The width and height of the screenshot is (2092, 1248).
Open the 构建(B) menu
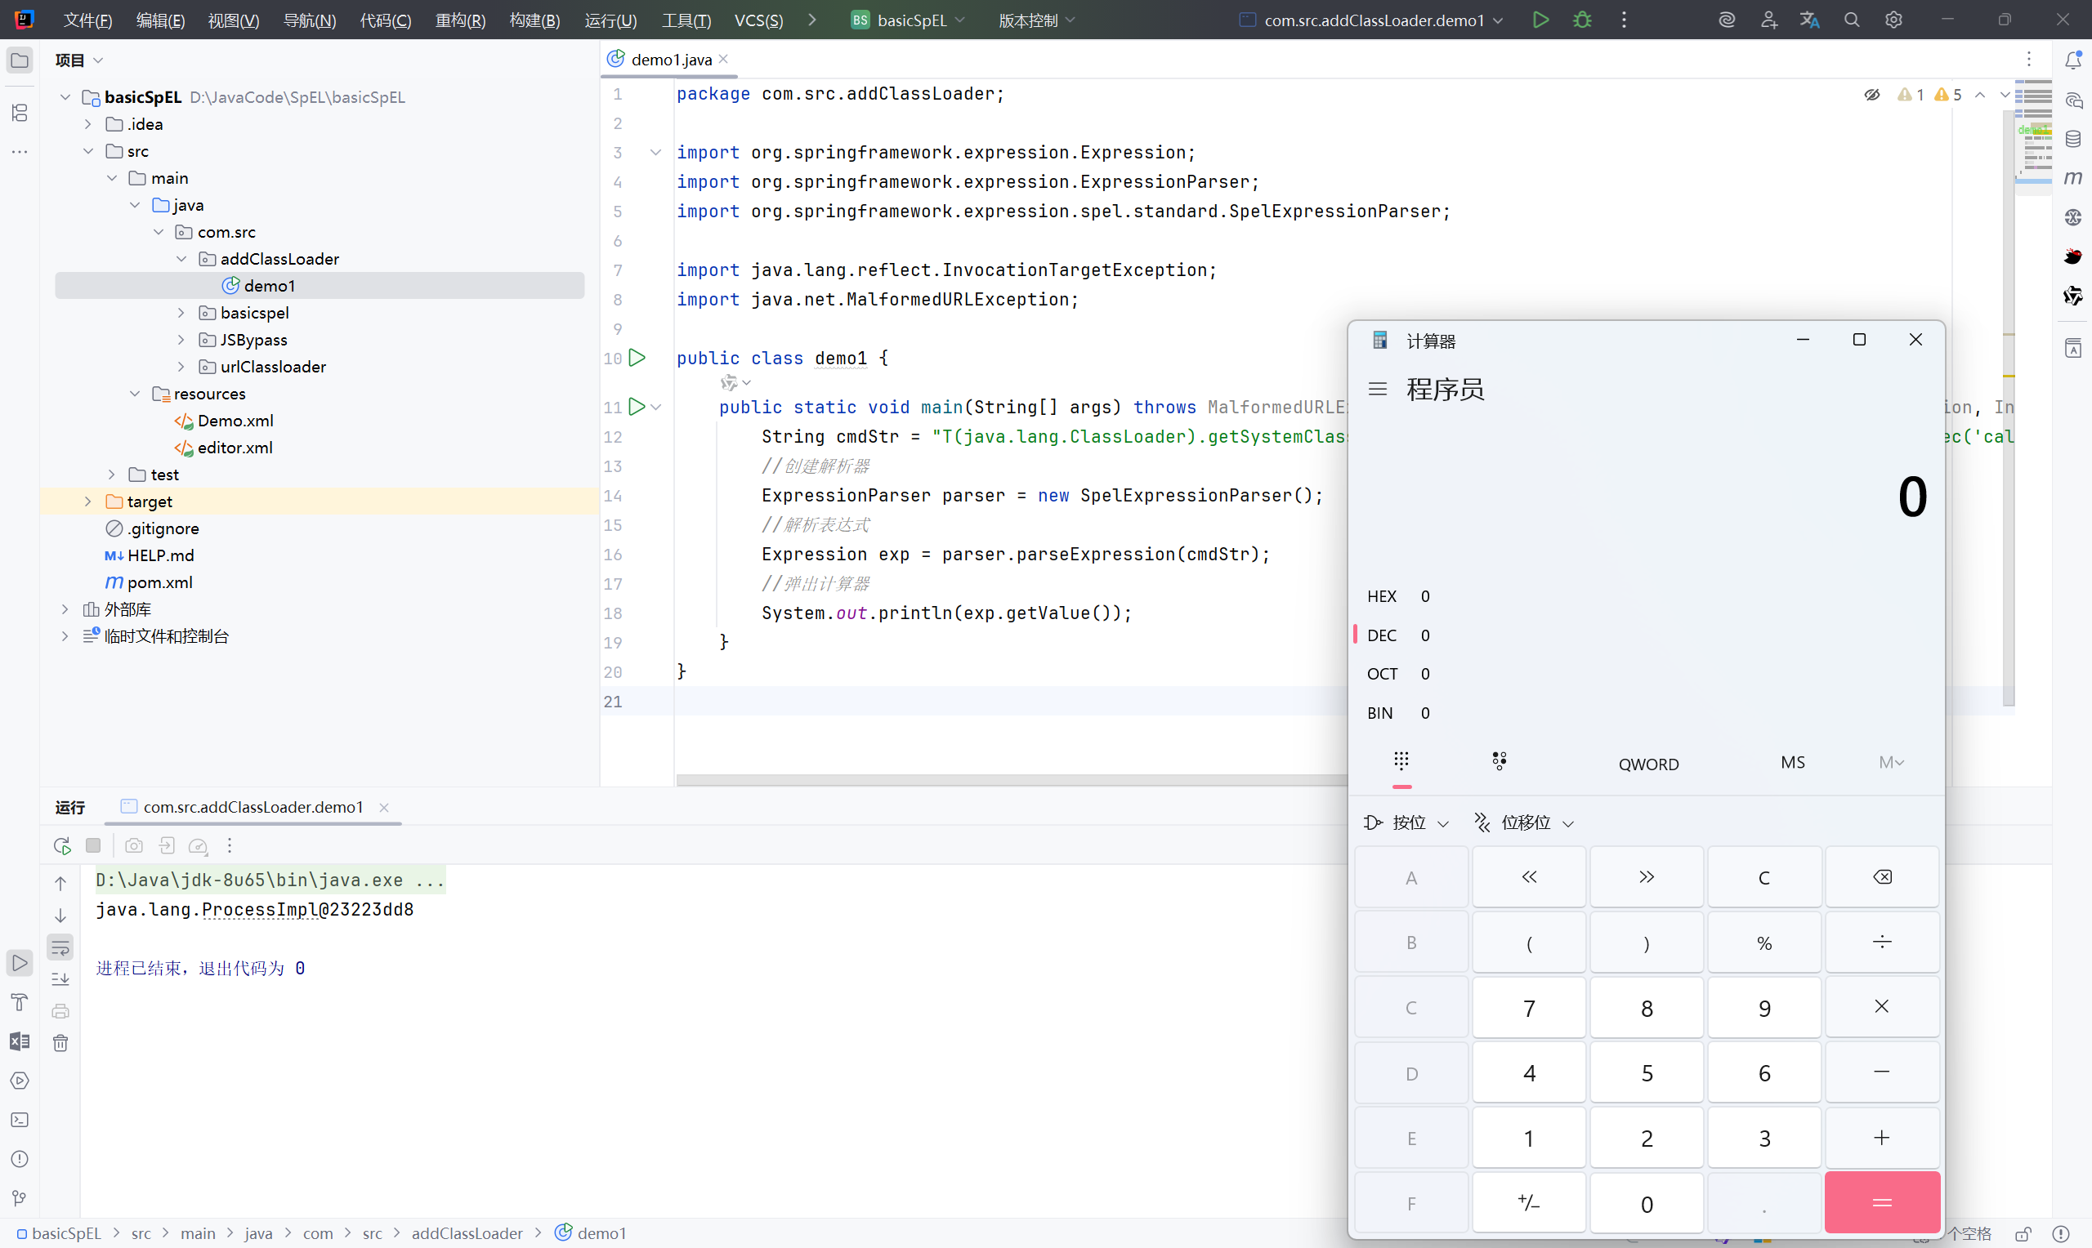[x=534, y=20]
